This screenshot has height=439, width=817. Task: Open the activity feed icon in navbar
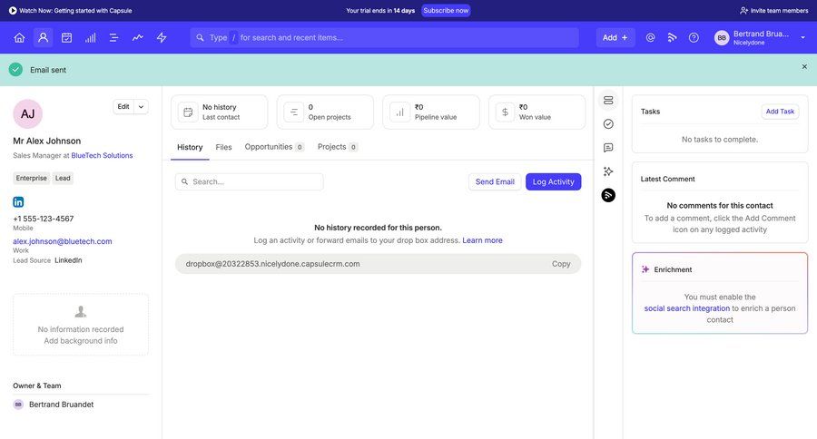(x=672, y=37)
